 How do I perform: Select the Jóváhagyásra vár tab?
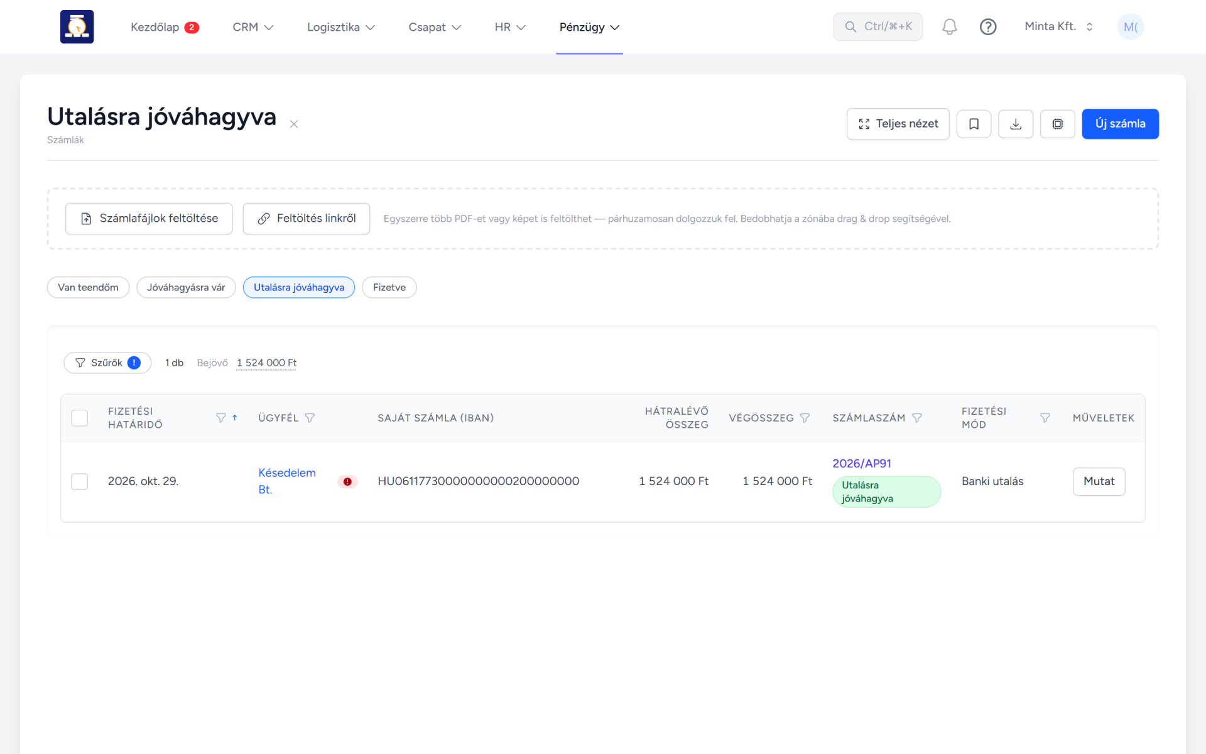(x=186, y=287)
